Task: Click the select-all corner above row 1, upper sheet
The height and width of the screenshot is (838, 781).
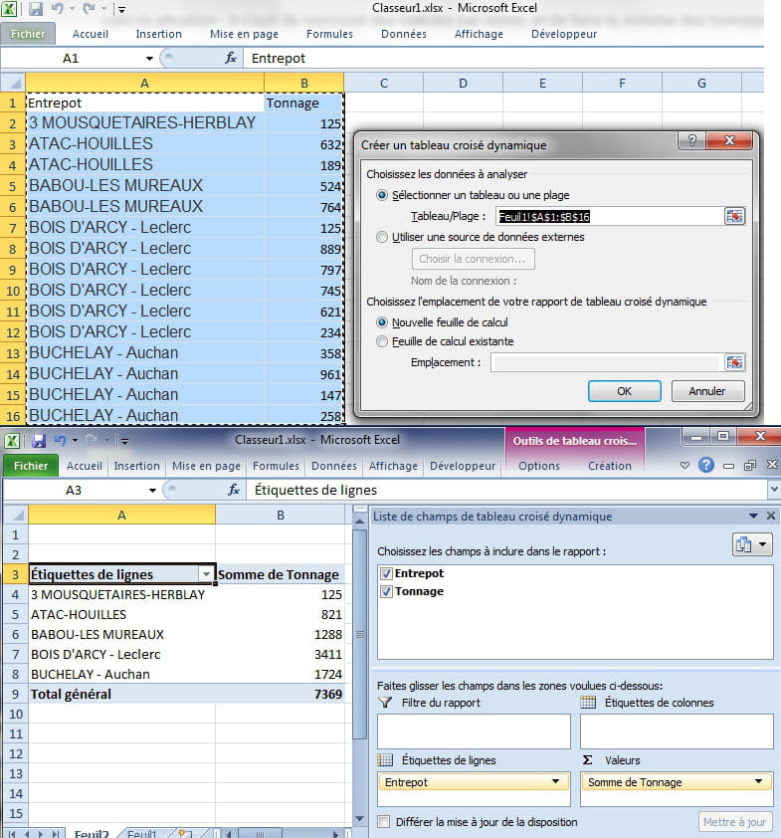Action: tap(14, 84)
